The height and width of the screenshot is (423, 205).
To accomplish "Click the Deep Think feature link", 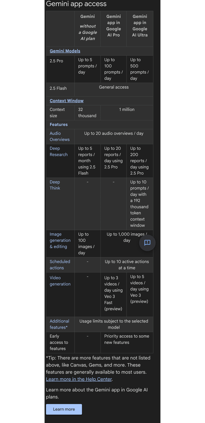I will click(55, 185).
